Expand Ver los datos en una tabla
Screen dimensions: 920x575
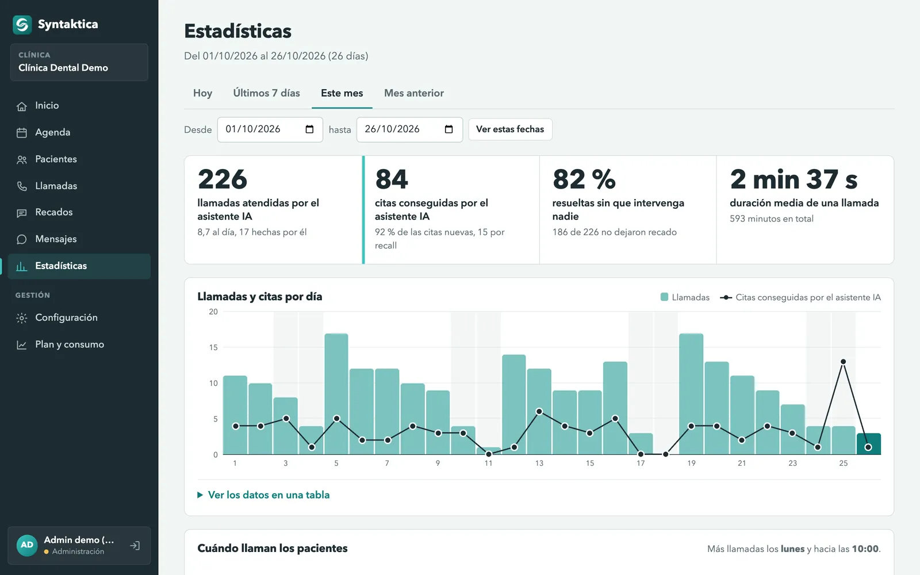[263, 495]
